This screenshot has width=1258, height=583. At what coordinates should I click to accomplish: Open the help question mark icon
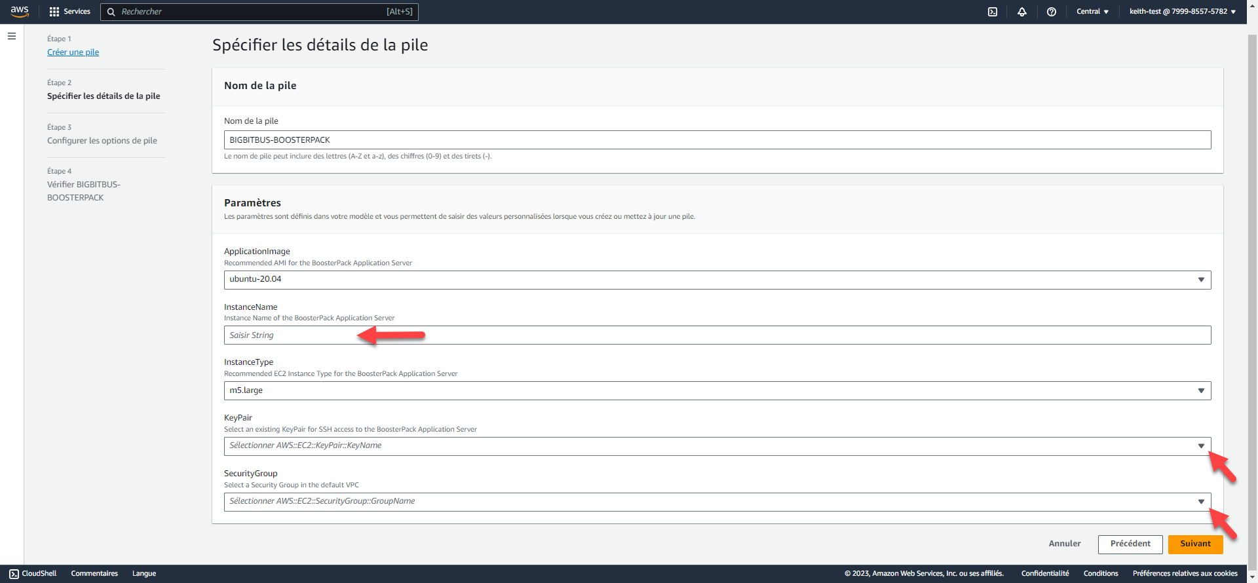[x=1052, y=12]
